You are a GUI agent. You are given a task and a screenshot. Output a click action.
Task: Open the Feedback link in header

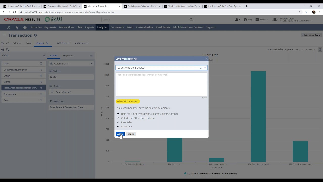(262, 20)
